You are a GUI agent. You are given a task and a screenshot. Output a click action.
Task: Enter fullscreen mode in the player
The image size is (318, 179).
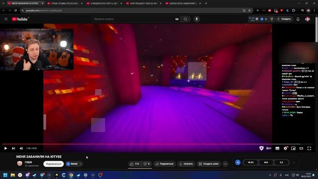[x=309, y=148]
